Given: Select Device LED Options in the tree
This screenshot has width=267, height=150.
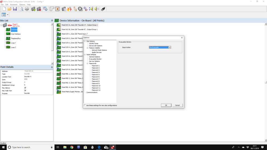Looking at the screenshot, I should [x=96, y=46].
